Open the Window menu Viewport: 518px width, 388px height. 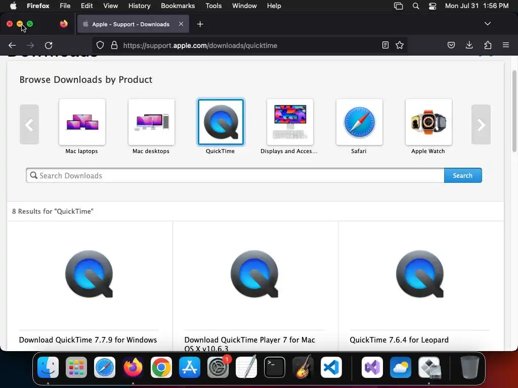click(x=244, y=6)
